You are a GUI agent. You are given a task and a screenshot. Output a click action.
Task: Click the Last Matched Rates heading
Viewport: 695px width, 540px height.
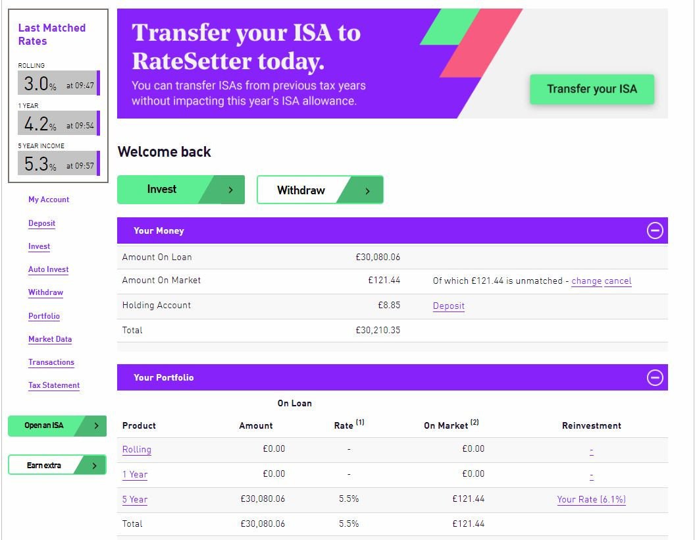pos(52,35)
